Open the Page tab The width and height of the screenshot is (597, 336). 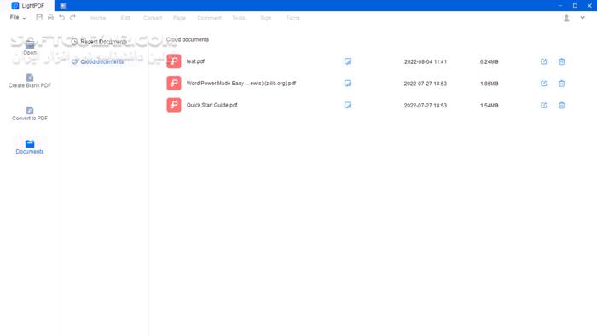179,18
